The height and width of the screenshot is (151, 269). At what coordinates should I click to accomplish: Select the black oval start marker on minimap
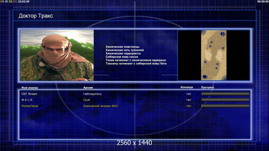(x=204, y=77)
